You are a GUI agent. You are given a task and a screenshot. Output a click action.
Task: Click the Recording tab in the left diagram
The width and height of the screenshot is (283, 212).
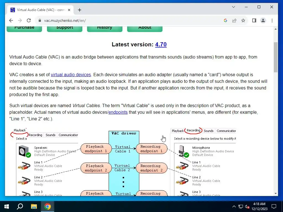[x=35, y=135]
